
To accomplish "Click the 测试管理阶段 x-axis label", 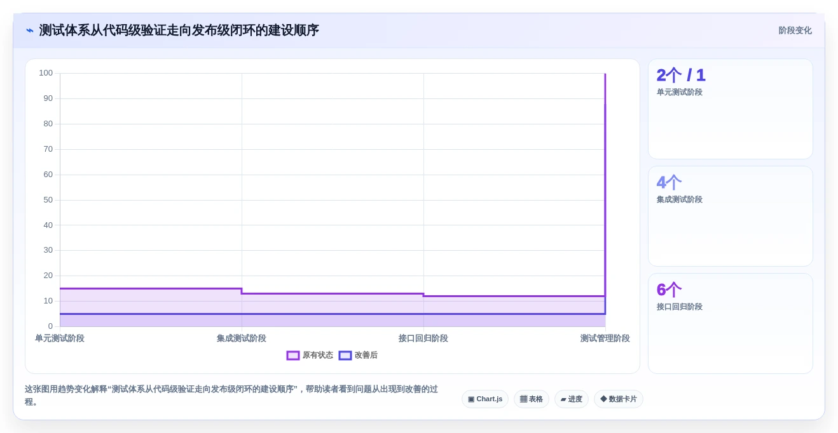I will [605, 338].
